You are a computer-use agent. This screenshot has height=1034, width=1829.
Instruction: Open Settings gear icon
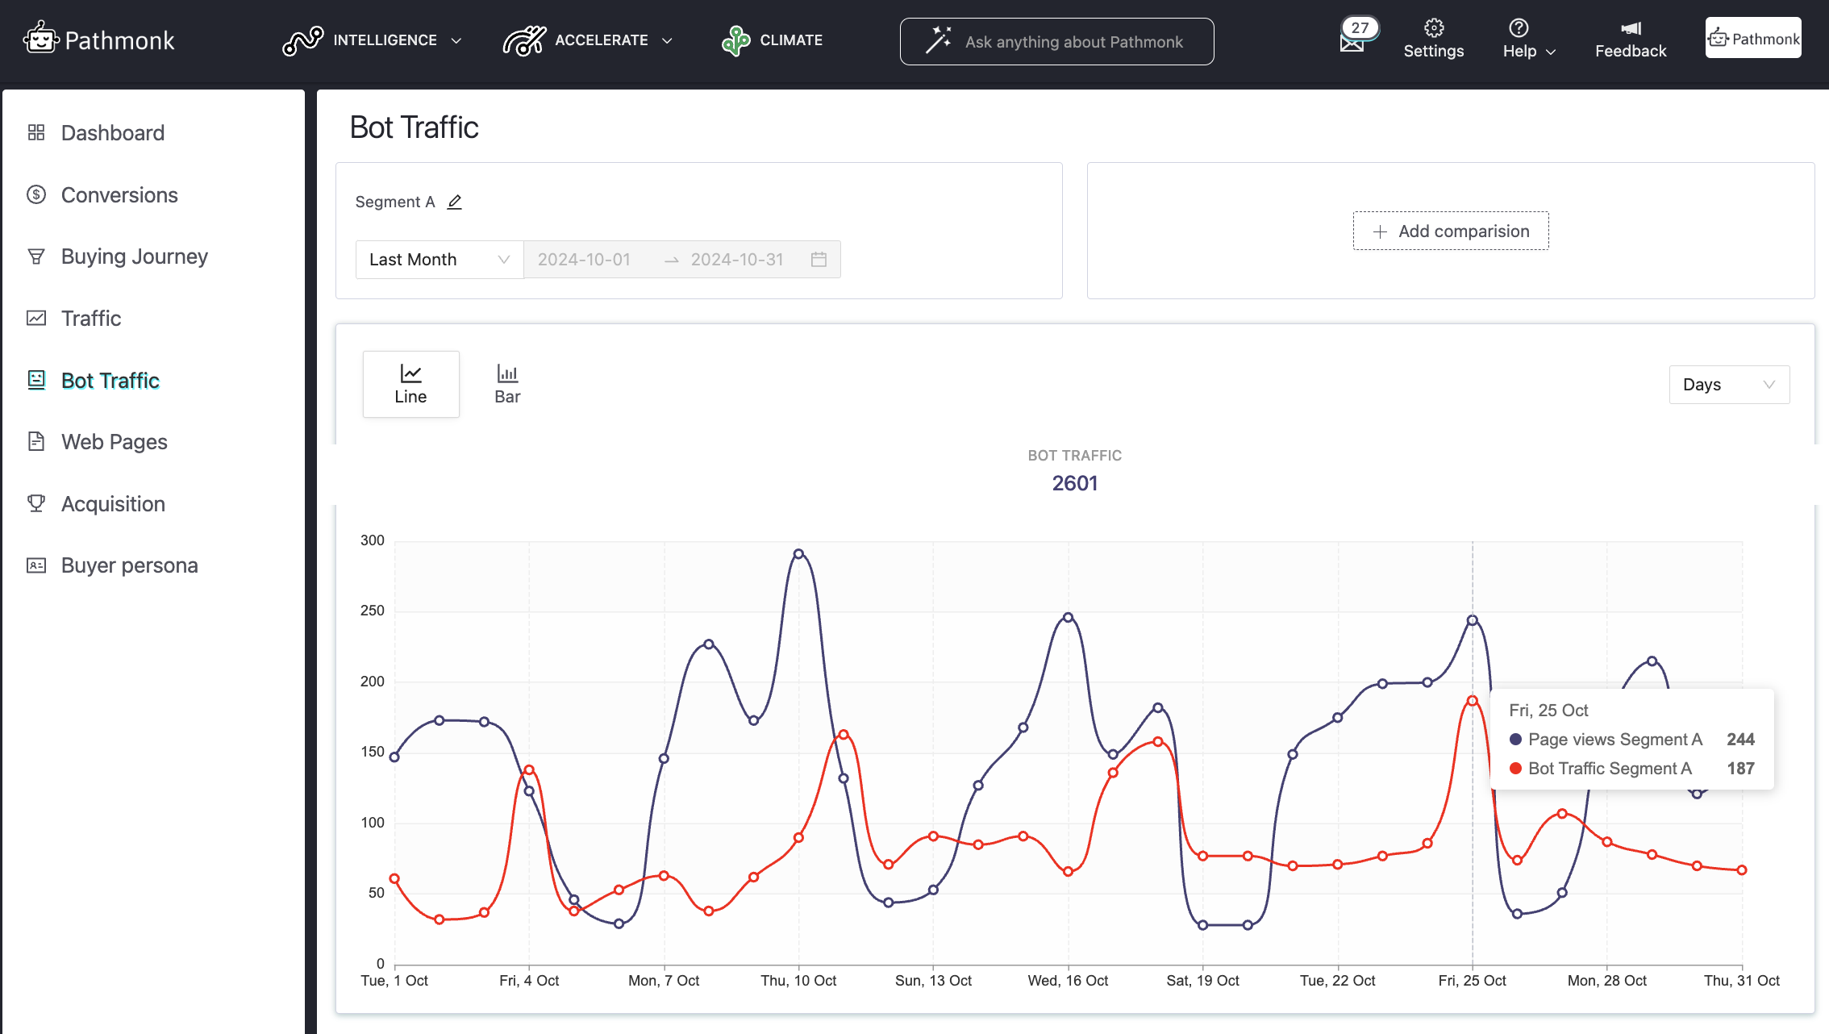(x=1433, y=28)
